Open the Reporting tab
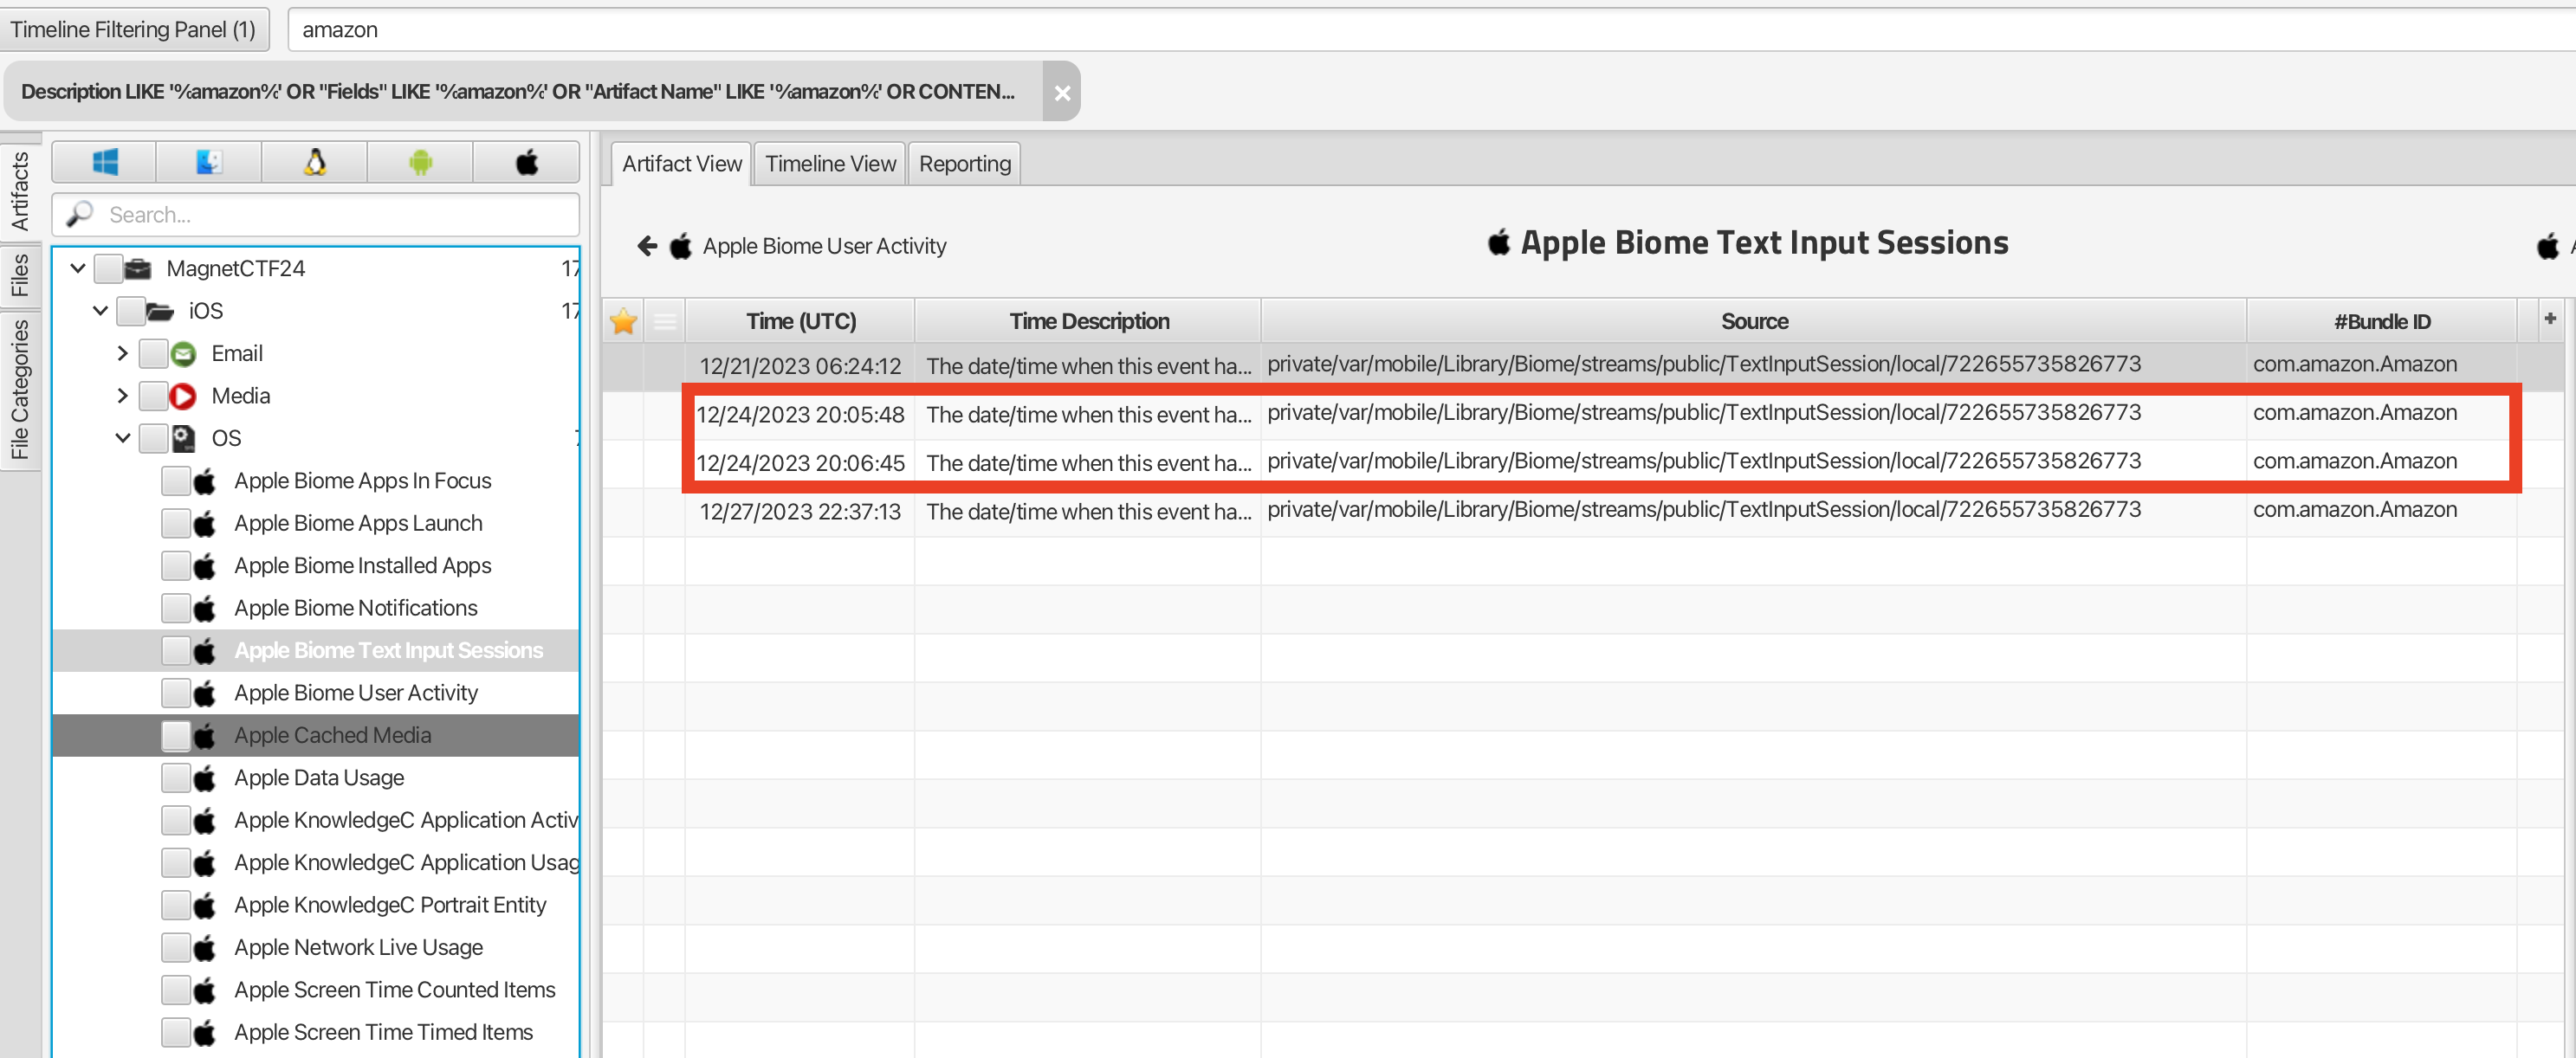The width and height of the screenshot is (2576, 1058). pyautogui.click(x=965, y=164)
